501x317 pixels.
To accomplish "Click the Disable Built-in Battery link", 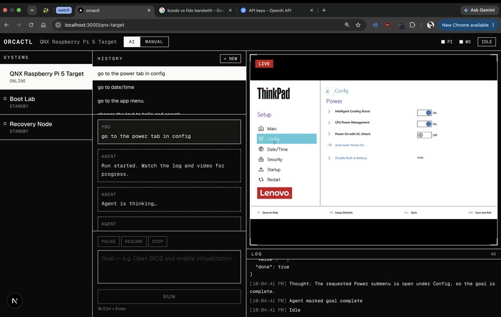I will pyautogui.click(x=351, y=158).
